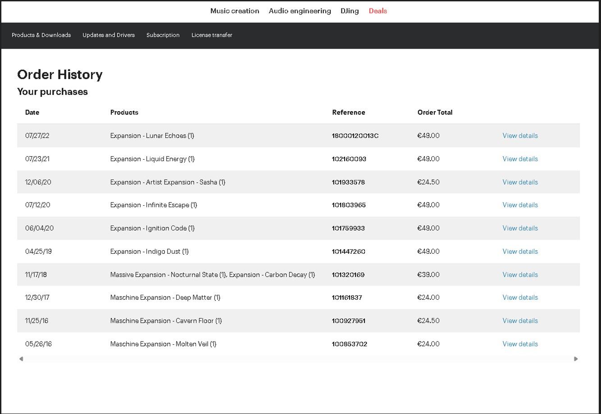Switch to Products & Downloads tab
This screenshot has height=414, width=601.
click(41, 35)
